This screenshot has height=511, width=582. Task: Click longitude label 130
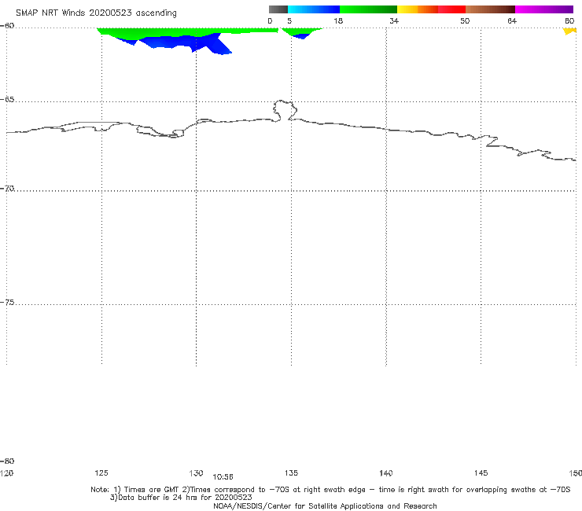point(196,472)
